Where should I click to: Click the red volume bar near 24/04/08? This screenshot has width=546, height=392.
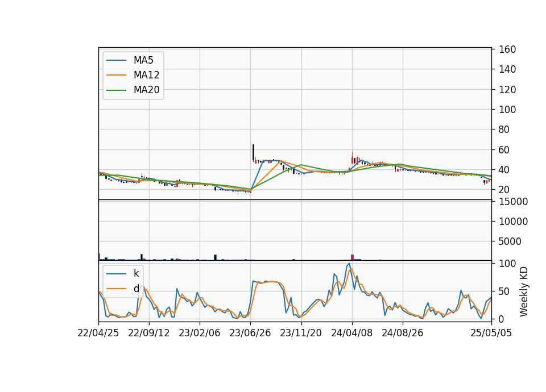(353, 257)
